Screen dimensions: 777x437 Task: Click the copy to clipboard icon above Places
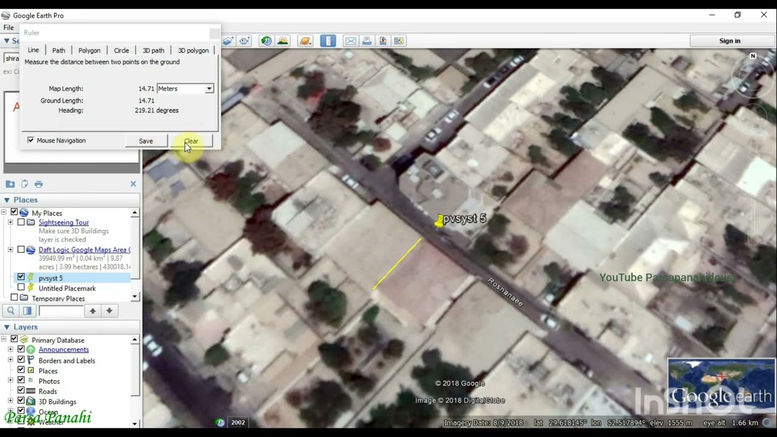point(24,184)
